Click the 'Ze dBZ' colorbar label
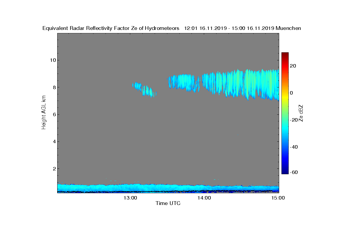The image size is (345, 230). (x=301, y=113)
